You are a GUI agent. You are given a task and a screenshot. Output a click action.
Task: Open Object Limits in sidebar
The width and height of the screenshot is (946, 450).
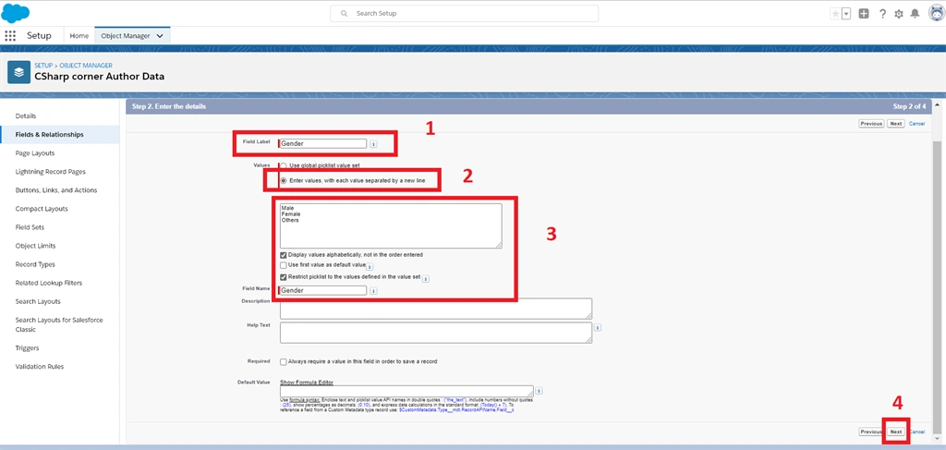(x=36, y=246)
